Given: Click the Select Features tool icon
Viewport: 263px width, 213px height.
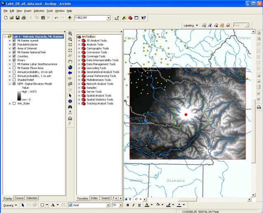Looking at the screenshot, I should (70, 84).
